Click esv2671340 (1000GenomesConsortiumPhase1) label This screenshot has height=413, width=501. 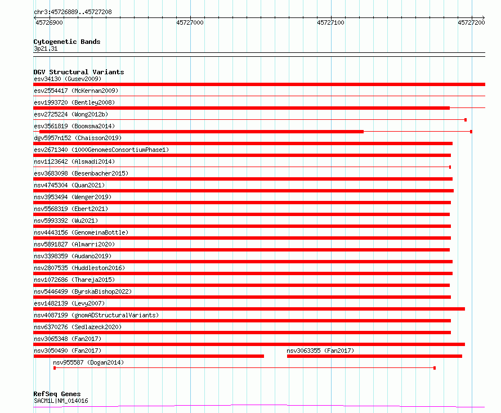click(x=101, y=150)
